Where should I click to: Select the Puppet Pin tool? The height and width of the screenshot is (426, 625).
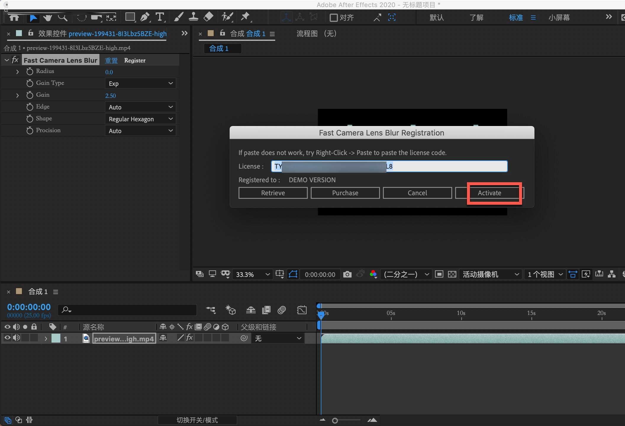pos(245,17)
